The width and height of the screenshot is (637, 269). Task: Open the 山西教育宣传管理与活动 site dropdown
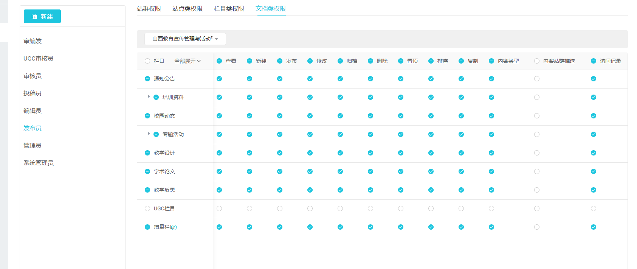coord(185,39)
